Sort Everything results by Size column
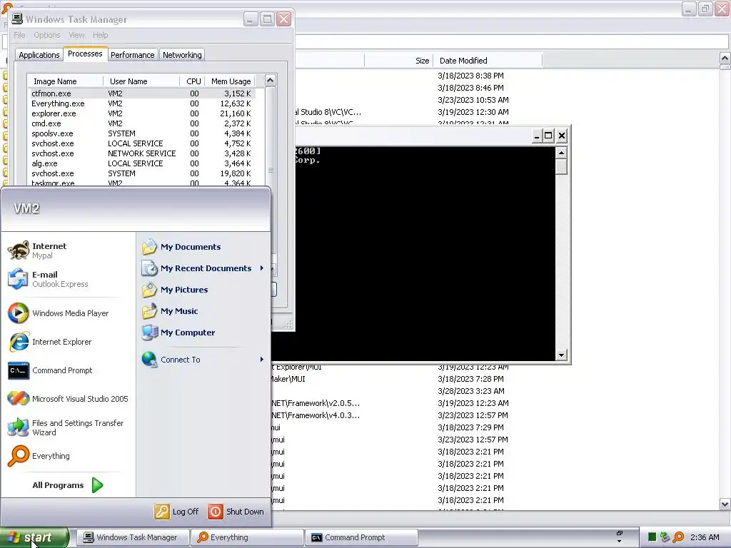This screenshot has width=731, height=548. 398,61
